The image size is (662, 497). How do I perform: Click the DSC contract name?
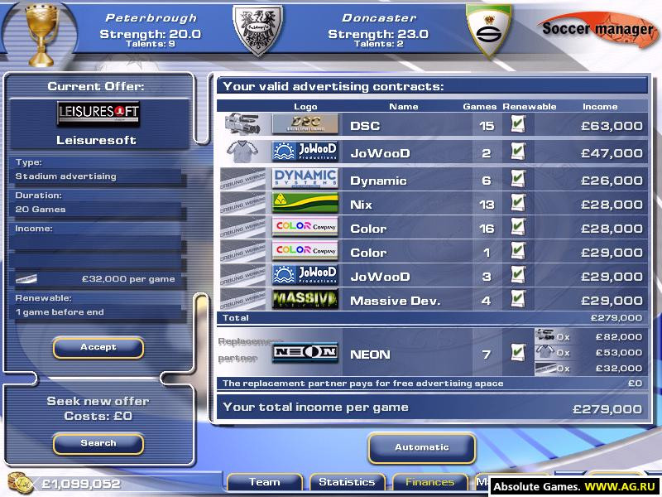click(x=365, y=126)
